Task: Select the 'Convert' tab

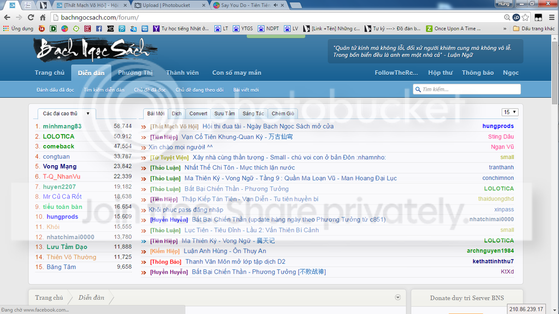Action: click(x=198, y=113)
